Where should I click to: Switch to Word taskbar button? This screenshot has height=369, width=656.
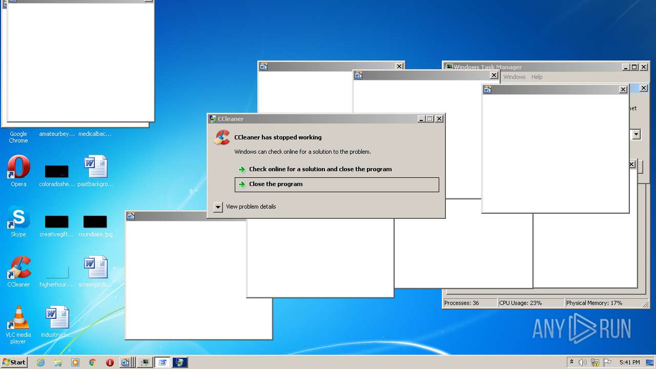125,362
